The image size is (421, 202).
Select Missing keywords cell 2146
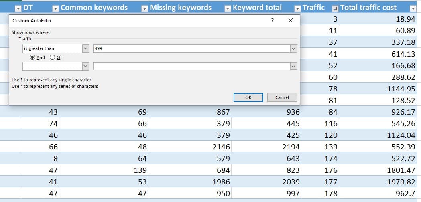(x=189, y=147)
